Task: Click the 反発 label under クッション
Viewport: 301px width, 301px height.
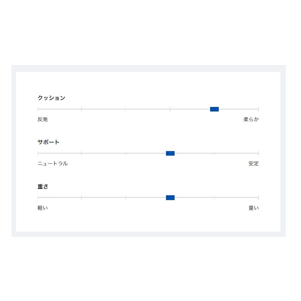Action: (43, 119)
